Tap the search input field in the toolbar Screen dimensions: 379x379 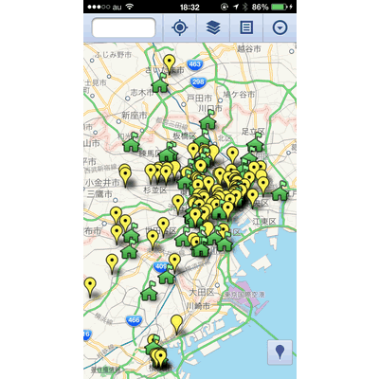pyautogui.click(x=123, y=27)
